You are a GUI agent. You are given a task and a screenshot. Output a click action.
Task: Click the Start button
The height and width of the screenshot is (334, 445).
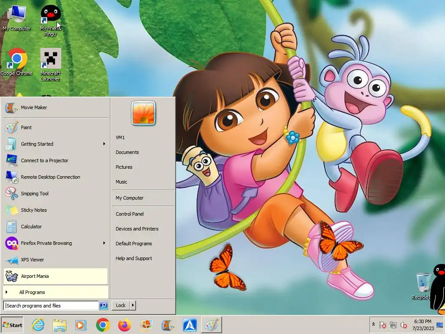[x=12, y=325]
